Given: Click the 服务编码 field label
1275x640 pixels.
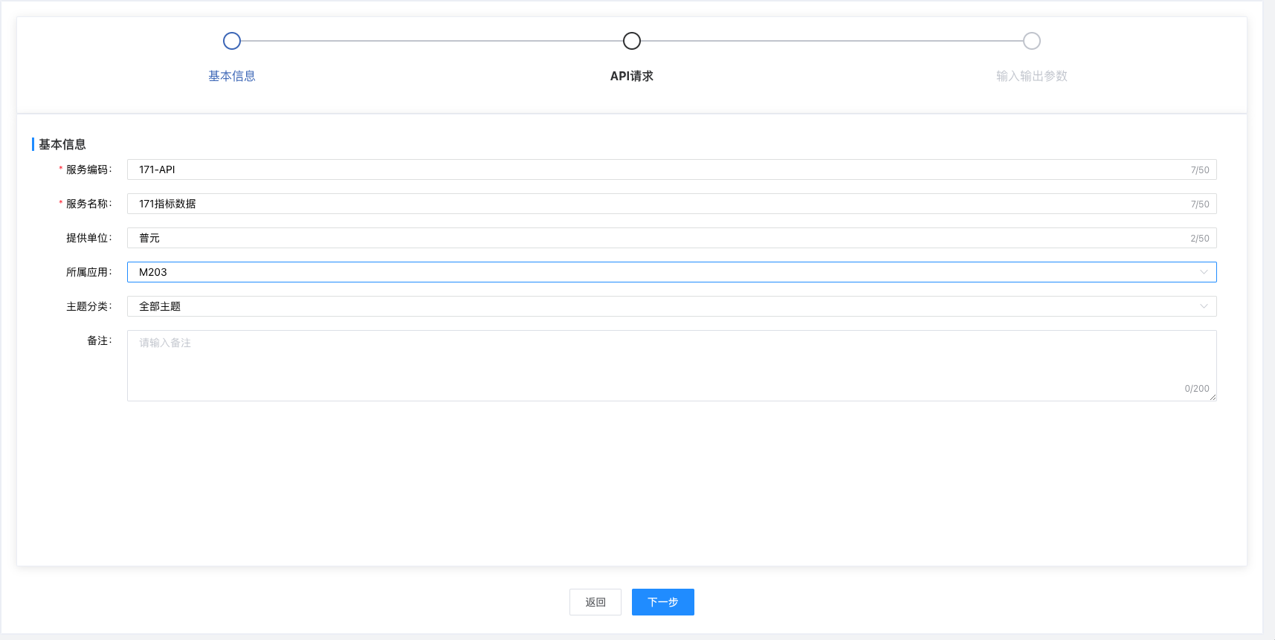Looking at the screenshot, I should [88, 169].
